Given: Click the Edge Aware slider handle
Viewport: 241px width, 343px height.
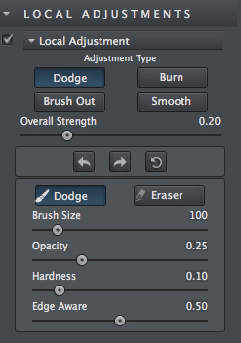Looking at the screenshot, I should (120, 321).
